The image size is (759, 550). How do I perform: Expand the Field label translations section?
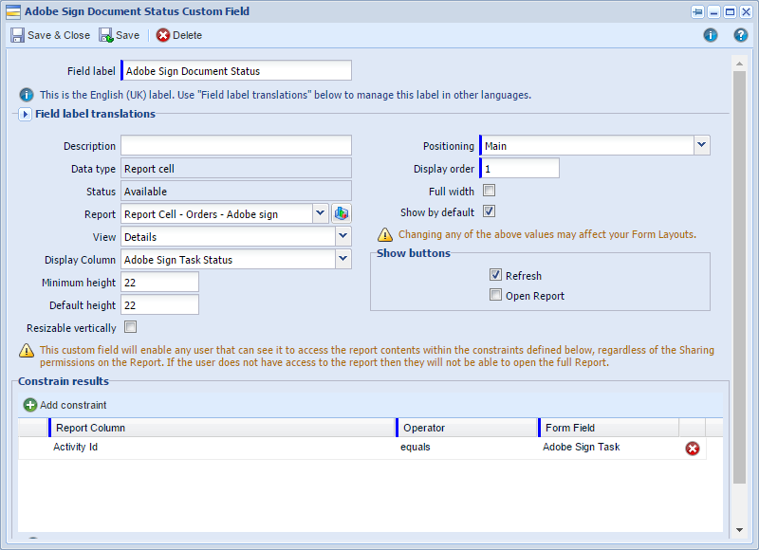[25, 114]
